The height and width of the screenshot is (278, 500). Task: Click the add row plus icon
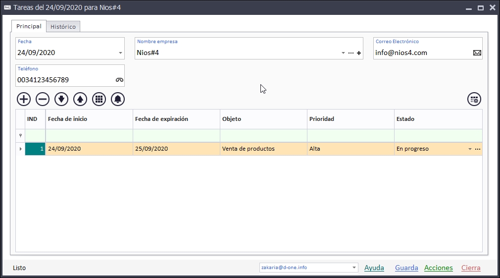pos(24,99)
